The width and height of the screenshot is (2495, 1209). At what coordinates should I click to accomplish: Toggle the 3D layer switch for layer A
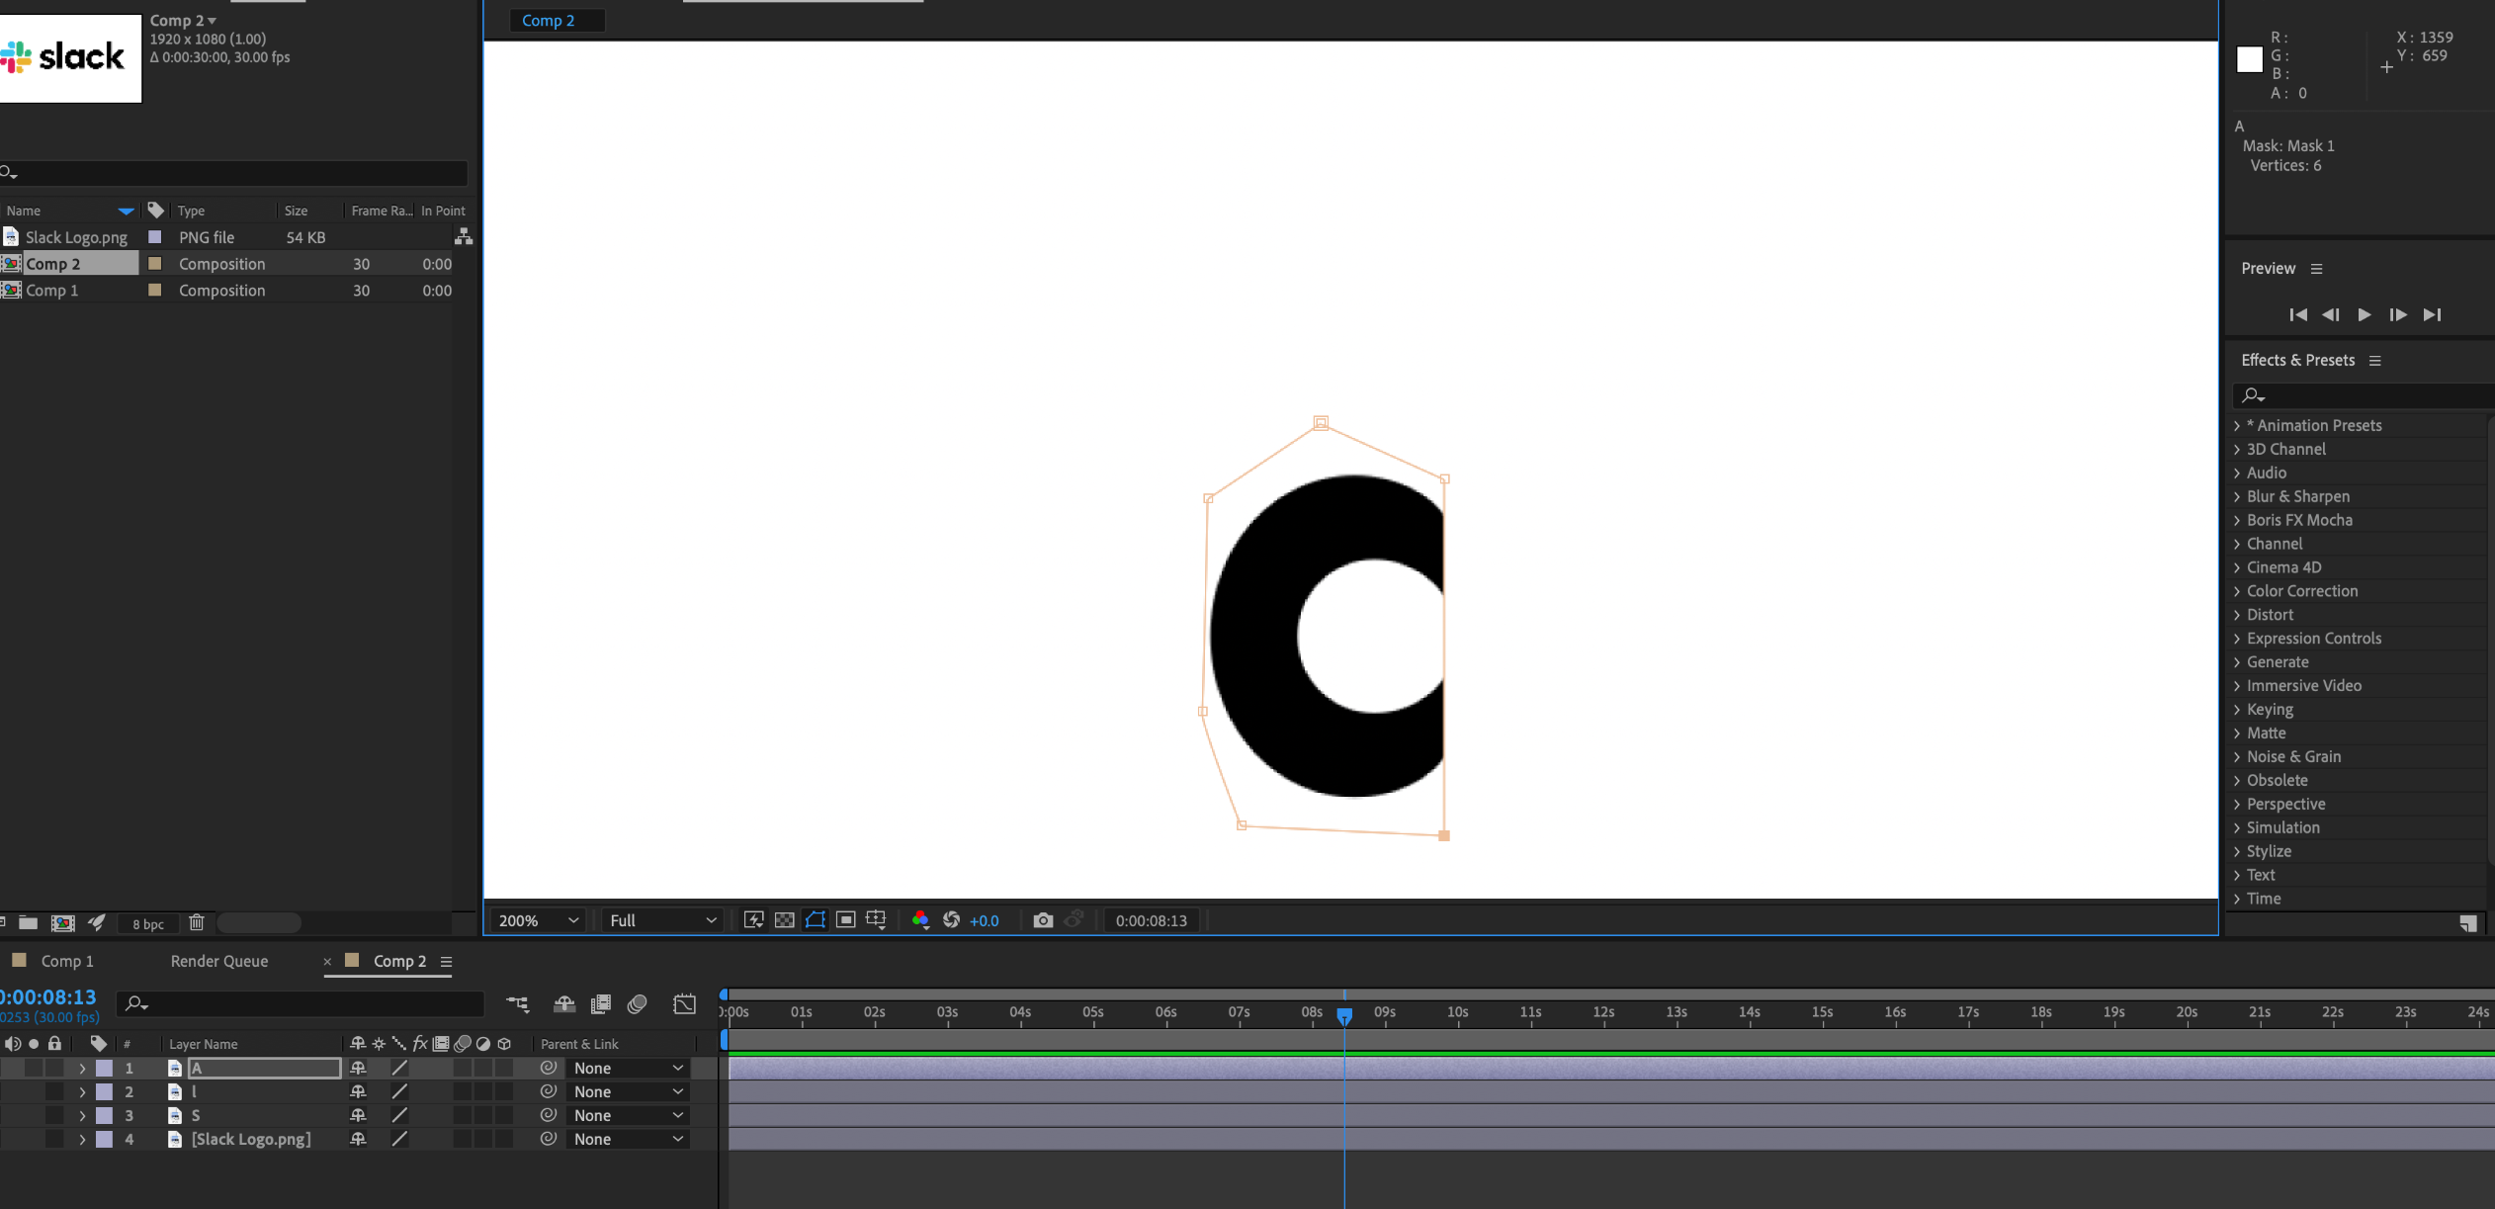click(504, 1068)
